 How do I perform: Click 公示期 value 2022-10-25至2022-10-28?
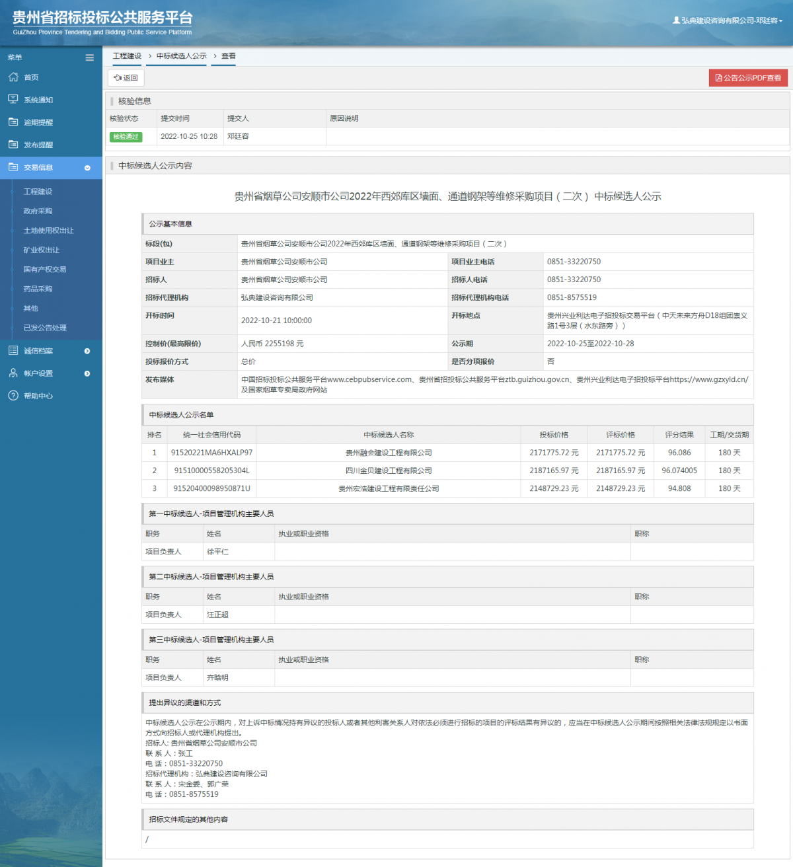click(590, 344)
